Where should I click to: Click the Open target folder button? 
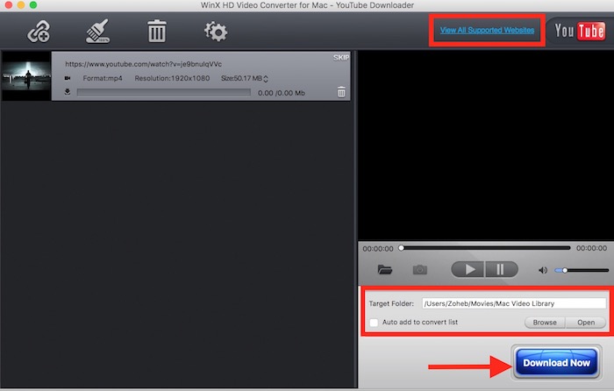coord(585,323)
